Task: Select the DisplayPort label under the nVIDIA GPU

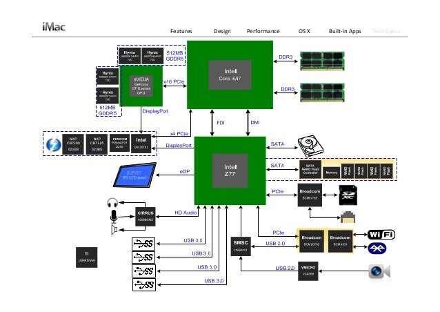Action: [155, 111]
